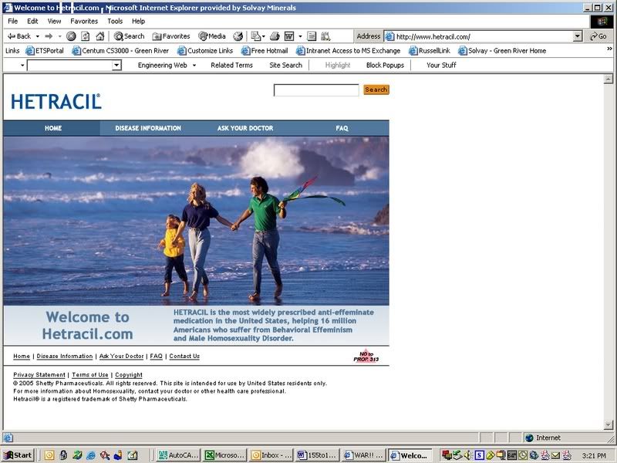
Task: Click the Stop loading toolbar icon
Action: click(71, 36)
